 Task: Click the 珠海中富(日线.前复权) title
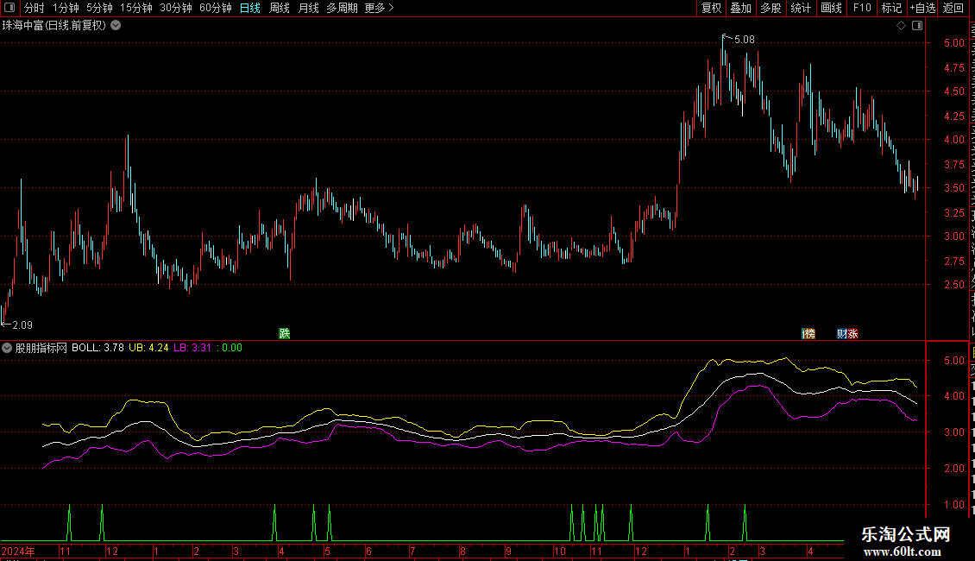pyautogui.click(x=54, y=26)
